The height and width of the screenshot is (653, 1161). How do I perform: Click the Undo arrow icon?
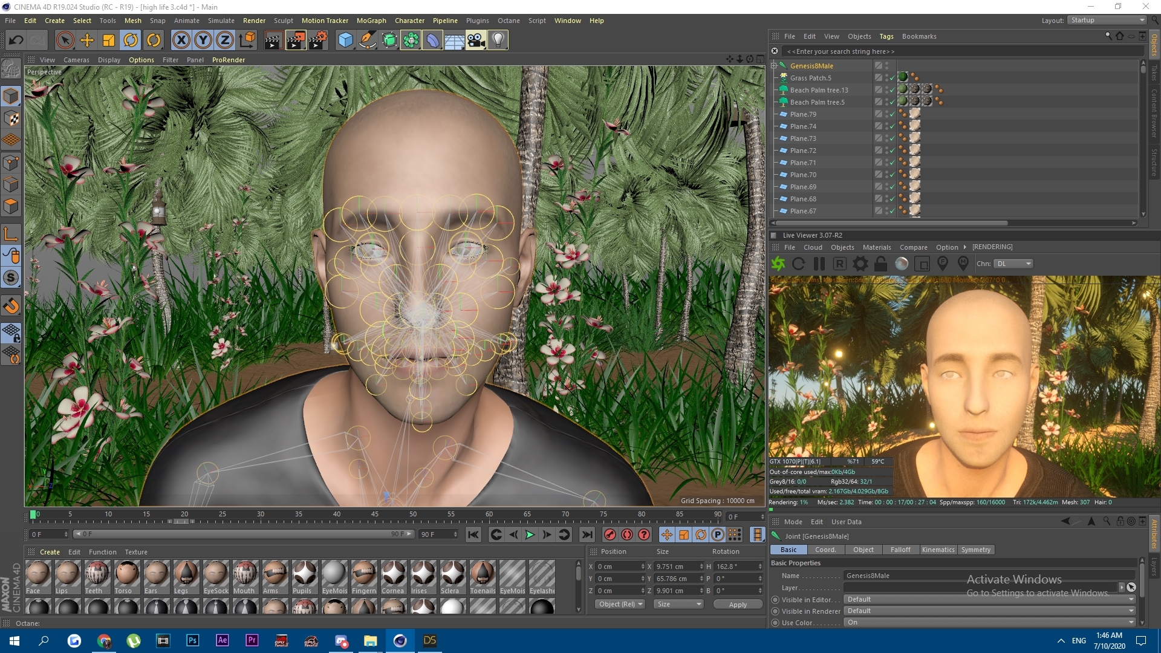coord(16,41)
